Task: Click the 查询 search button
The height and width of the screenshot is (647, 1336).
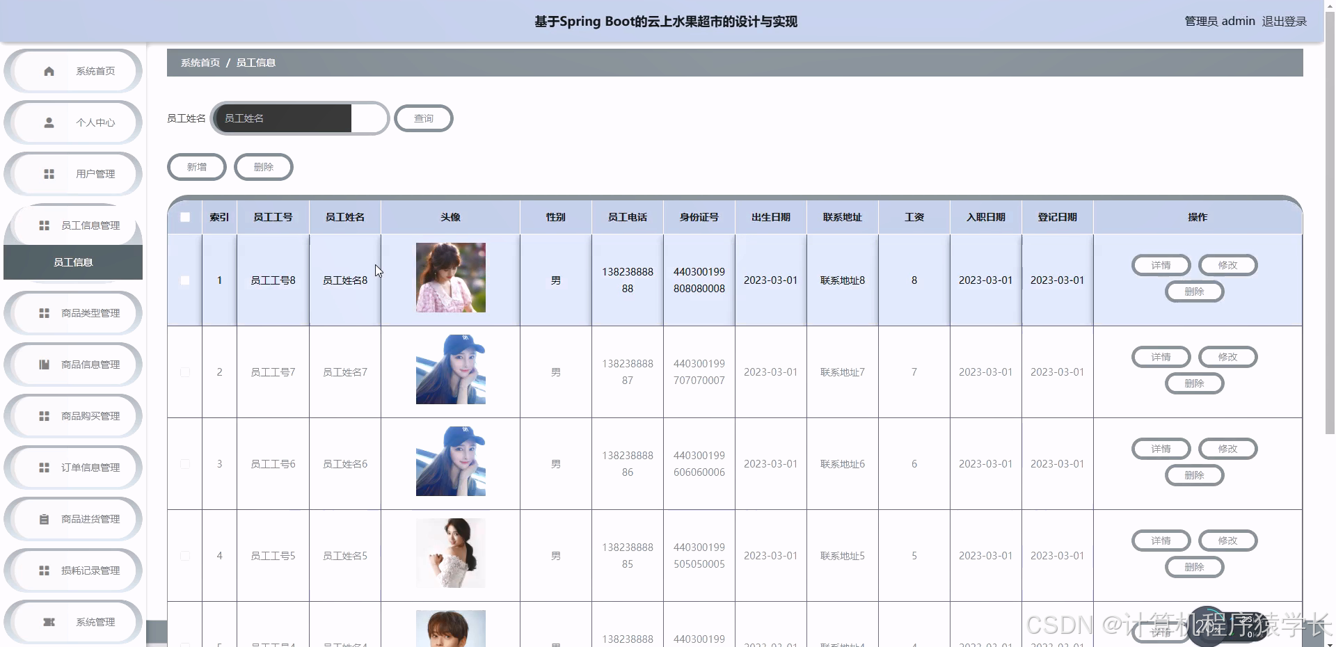Action: pyautogui.click(x=424, y=118)
